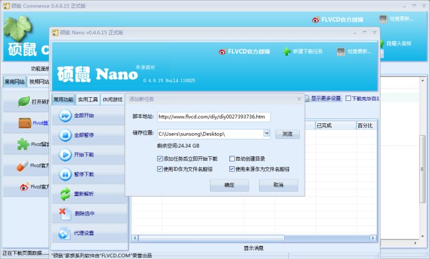430x259 pixels.
Task: Click the grape leaf logo in Commence
Action: click(x=17, y=28)
